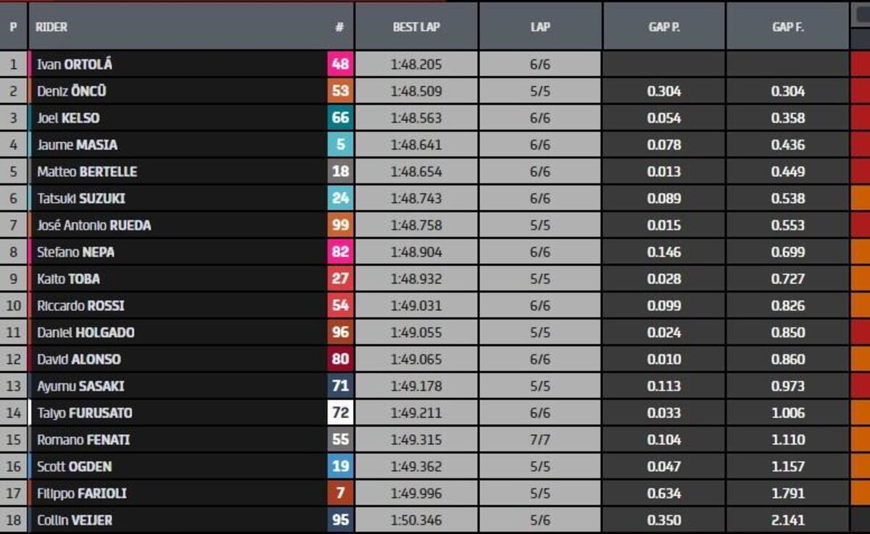870x534 pixels.
Task: Select the GAP P. column header
Action: point(663,27)
